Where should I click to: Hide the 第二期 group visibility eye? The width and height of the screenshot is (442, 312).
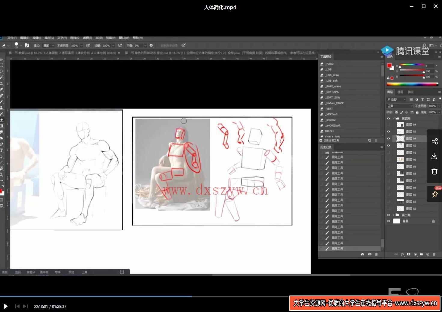388,215
